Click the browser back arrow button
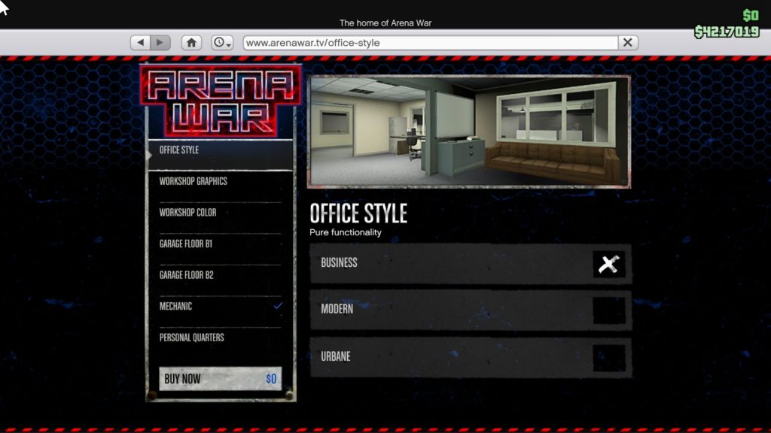Image resolution: width=771 pixels, height=433 pixels. (x=140, y=43)
